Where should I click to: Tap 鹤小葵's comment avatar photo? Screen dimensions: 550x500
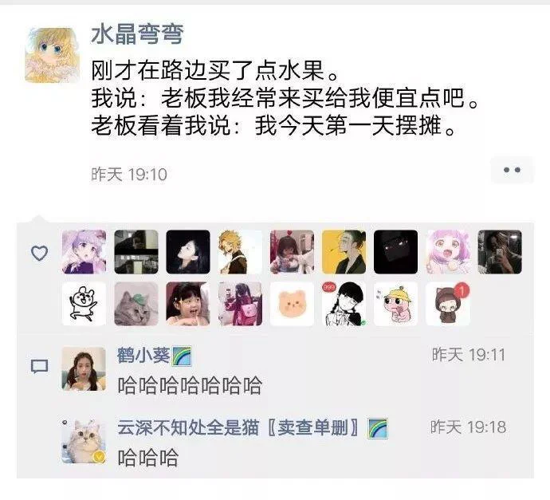coord(84,368)
